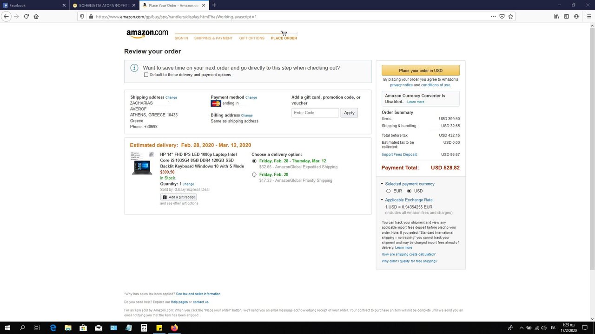Open Windows Search on the taskbar
This screenshot has width=595, height=334.
coord(22,328)
